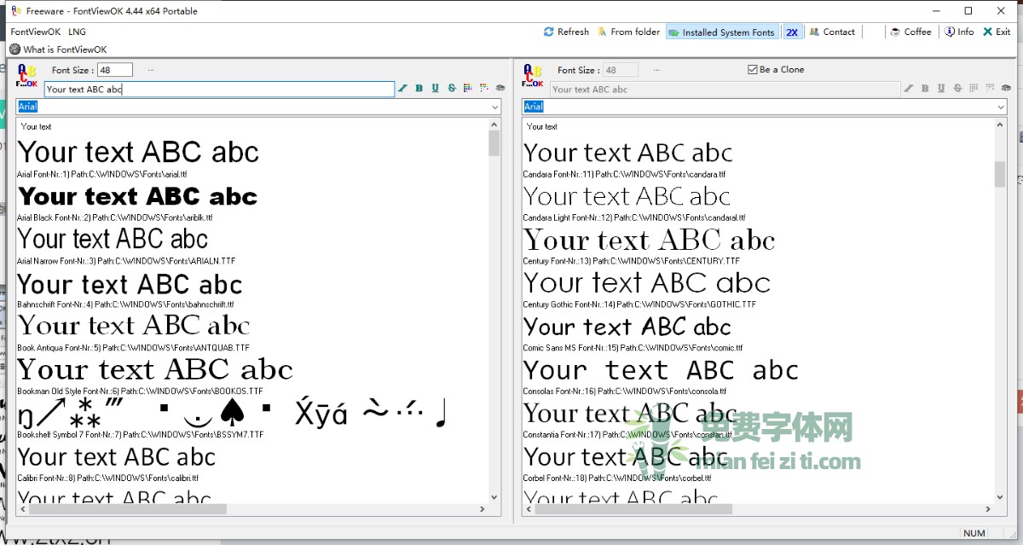Click left pane horizontal scrollbar thumb
The image size is (1023, 545).
point(127,509)
